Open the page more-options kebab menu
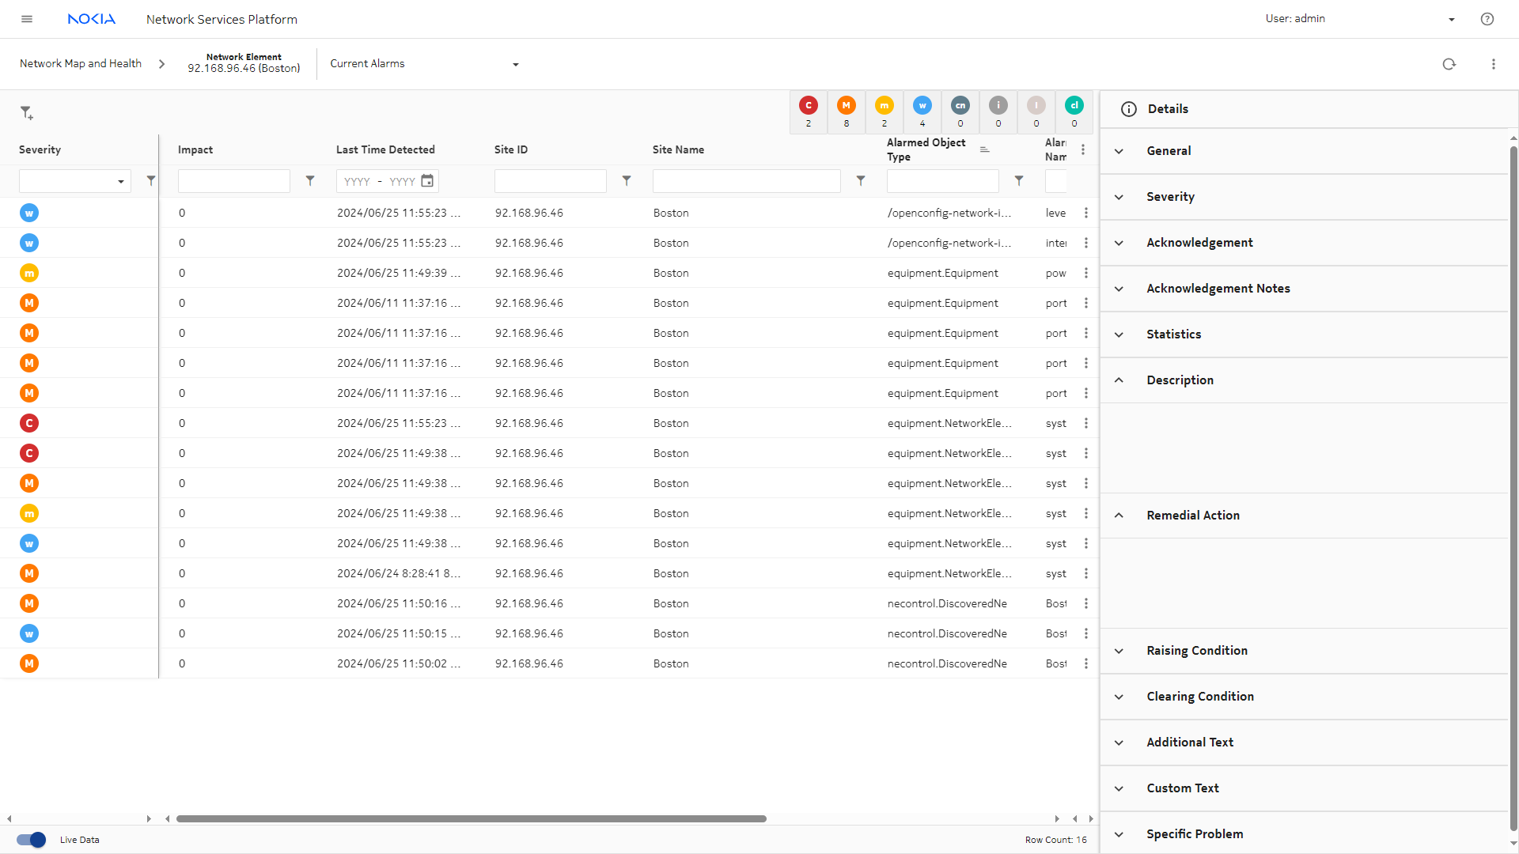 pos(1493,64)
